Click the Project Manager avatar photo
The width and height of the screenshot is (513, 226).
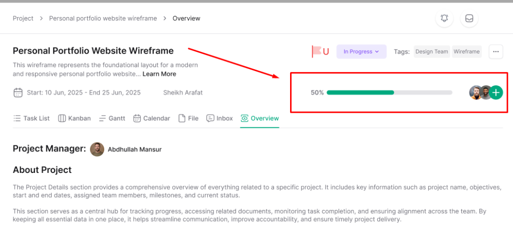pyautogui.click(x=97, y=149)
